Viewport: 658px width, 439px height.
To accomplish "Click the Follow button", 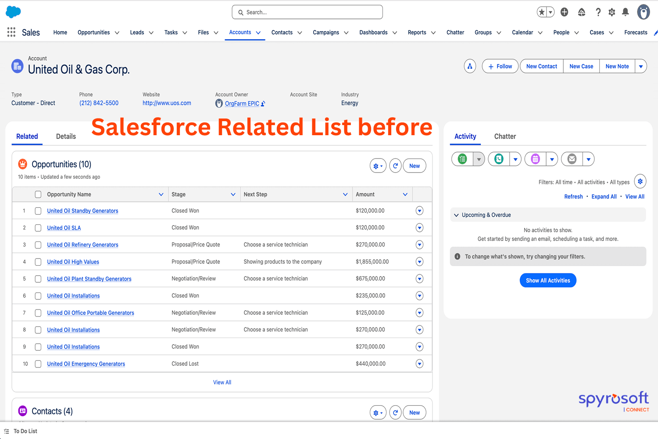I will click(500, 66).
